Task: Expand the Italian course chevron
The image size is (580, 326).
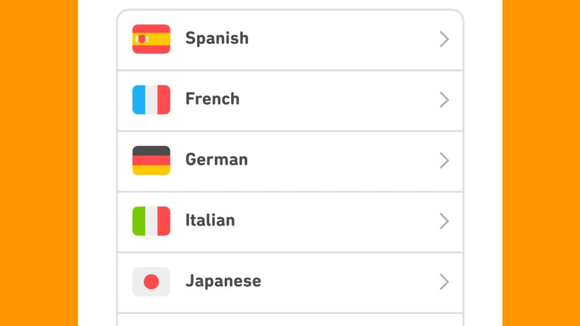Action: point(445,221)
